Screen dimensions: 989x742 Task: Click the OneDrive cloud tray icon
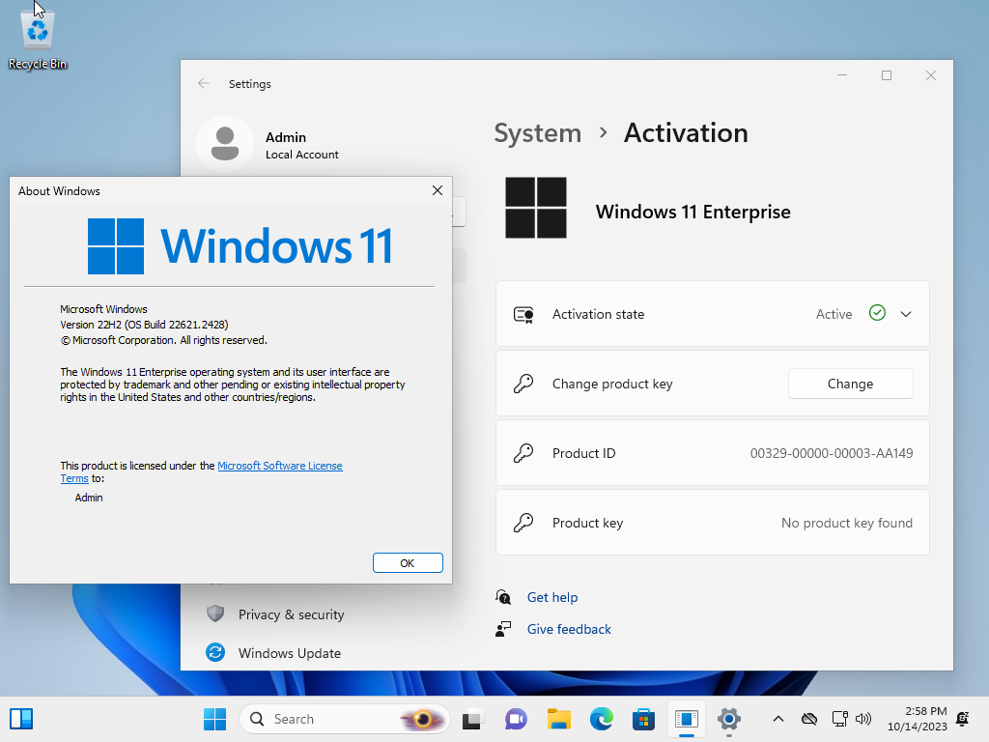809,719
